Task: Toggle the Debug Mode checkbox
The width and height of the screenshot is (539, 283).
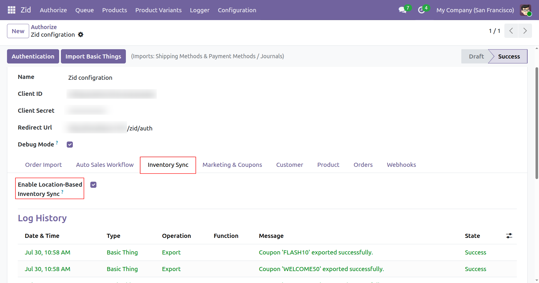Action: tap(70, 144)
